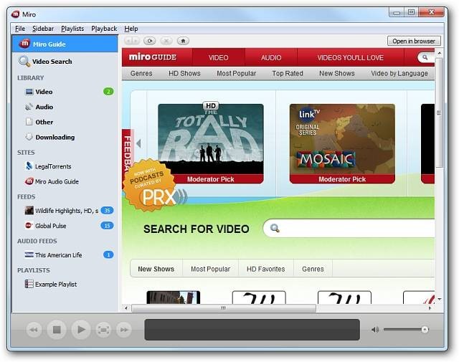Click the first show thumbnail in the bottom row

pos(174,297)
